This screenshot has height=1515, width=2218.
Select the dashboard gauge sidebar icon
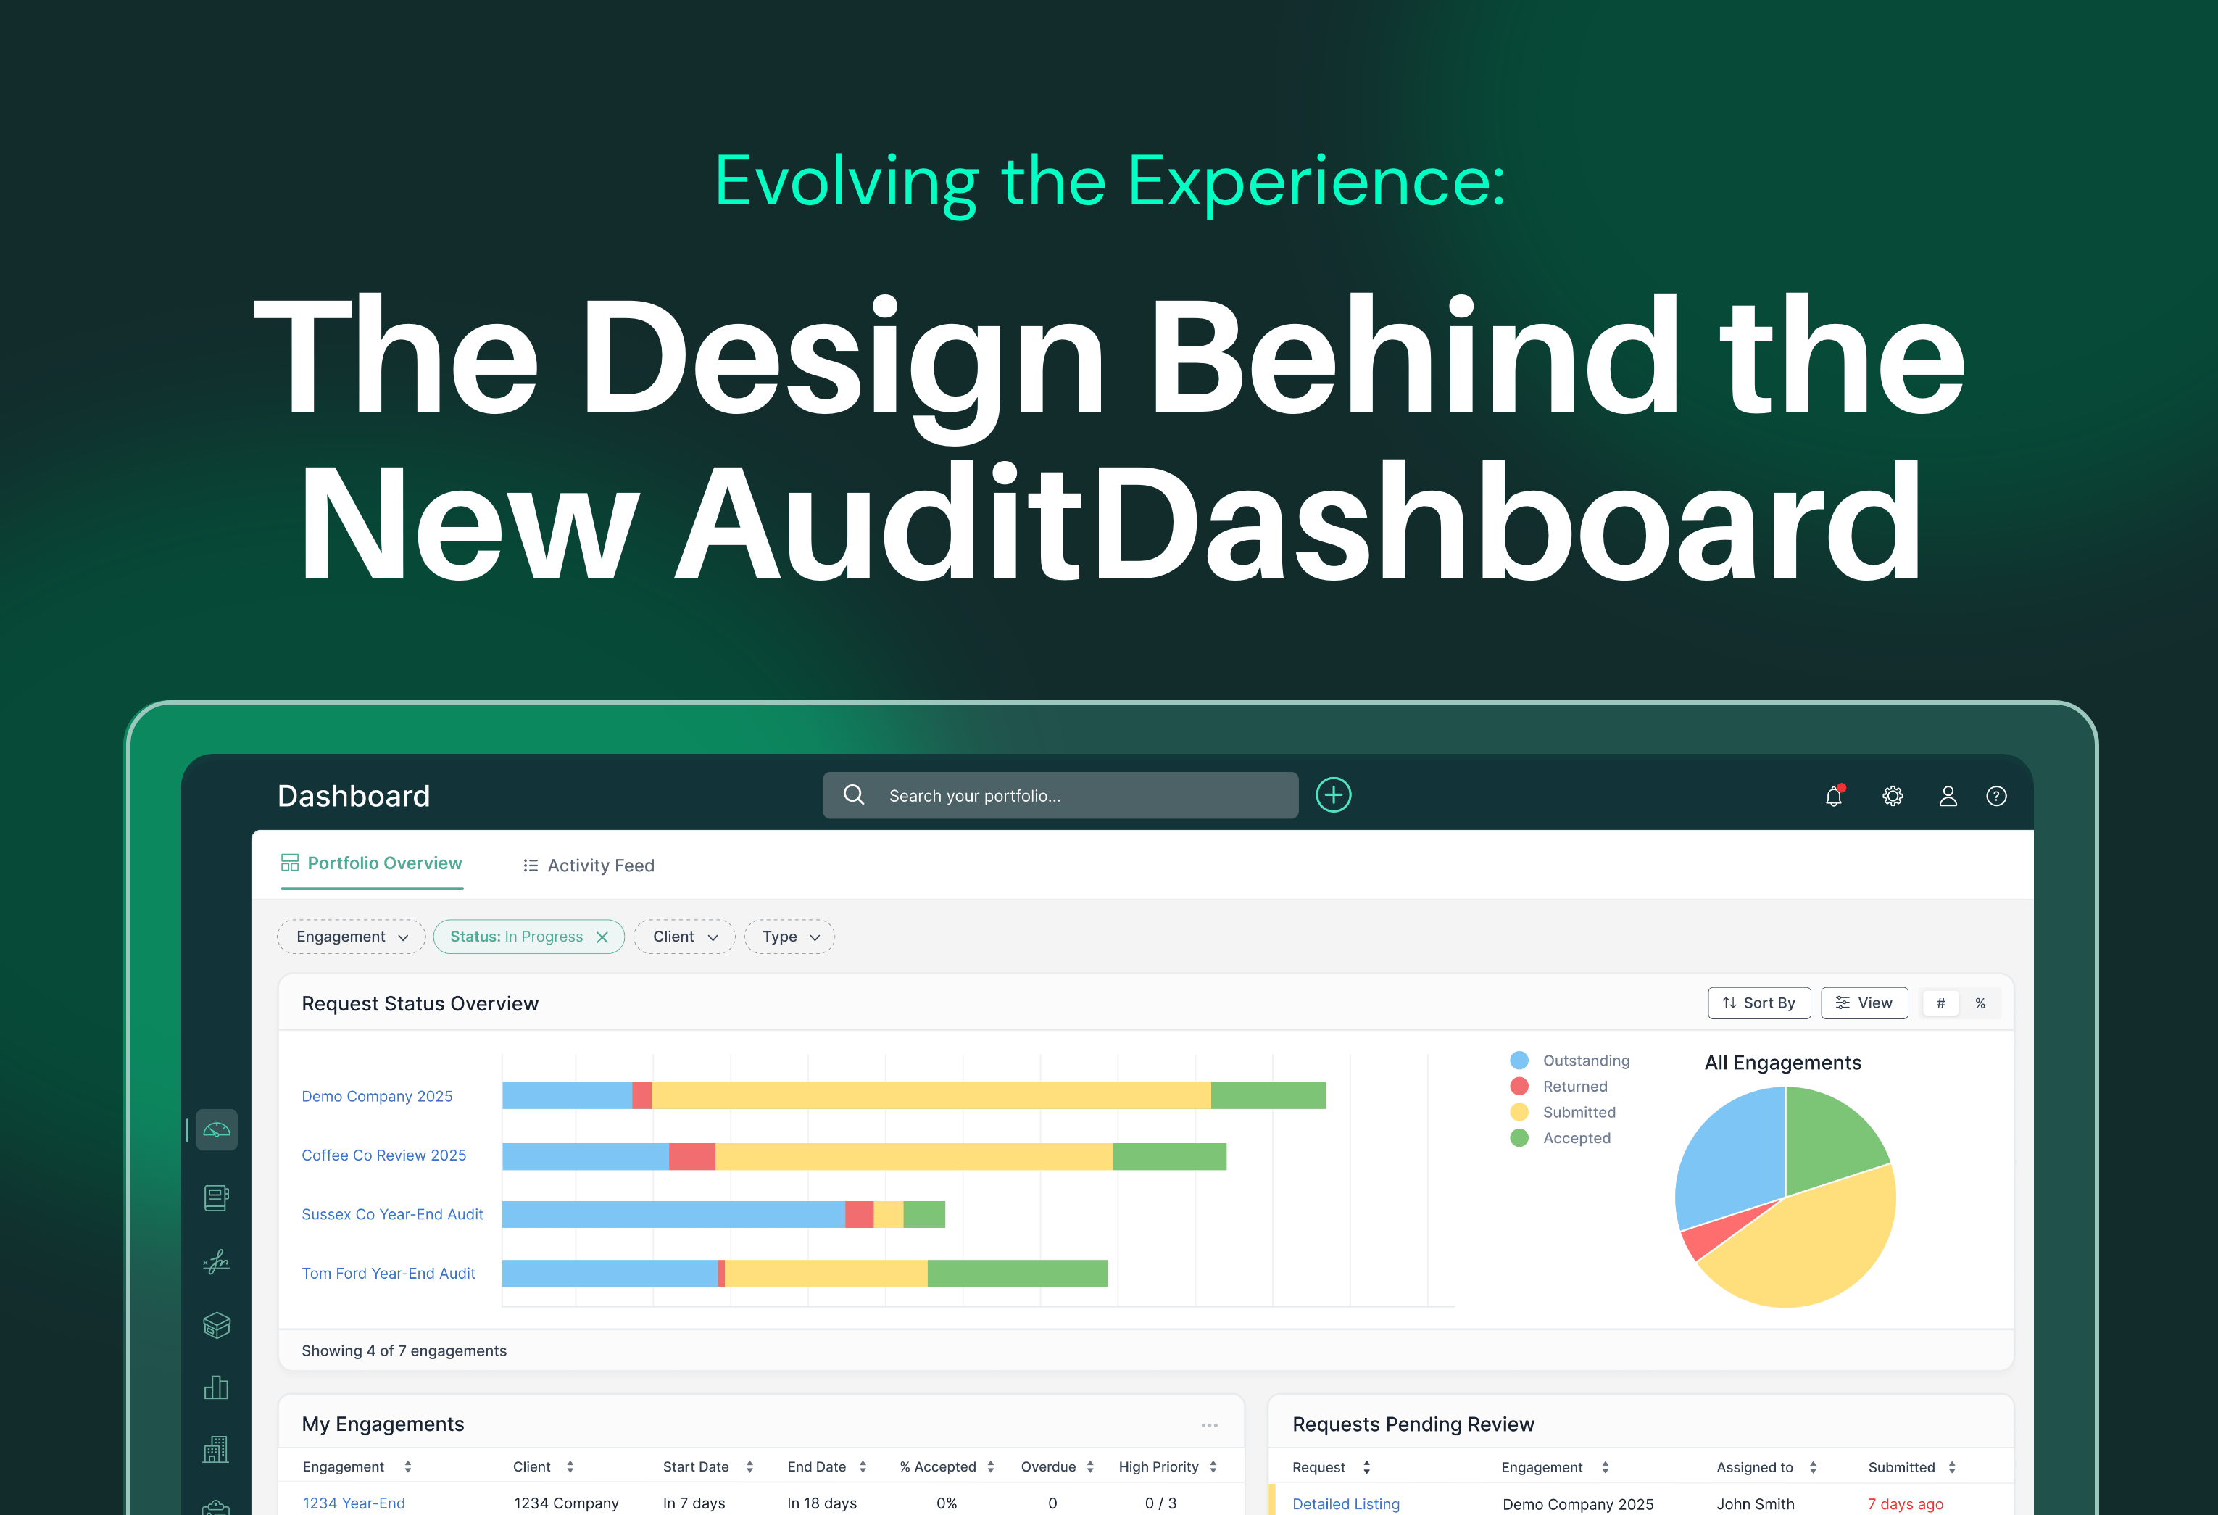(217, 1130)
